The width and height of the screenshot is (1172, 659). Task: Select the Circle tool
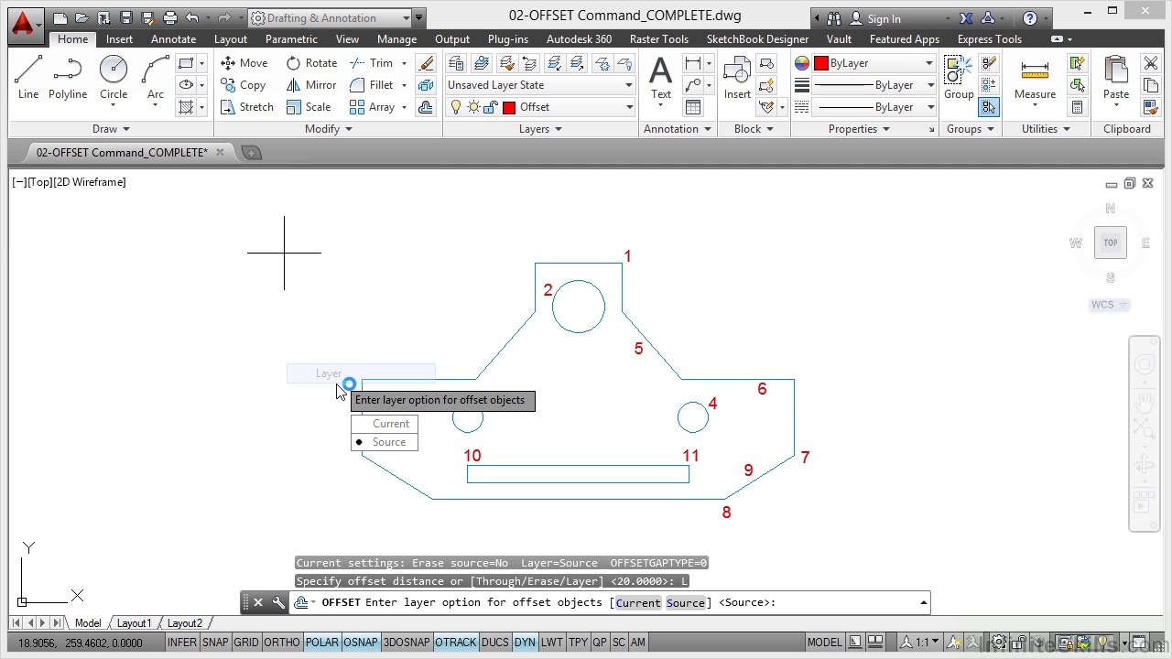[114, 78]
